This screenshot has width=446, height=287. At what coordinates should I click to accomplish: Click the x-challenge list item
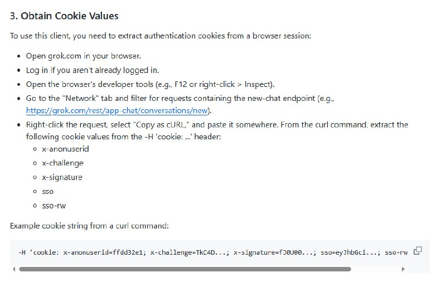tap(62, 163)
